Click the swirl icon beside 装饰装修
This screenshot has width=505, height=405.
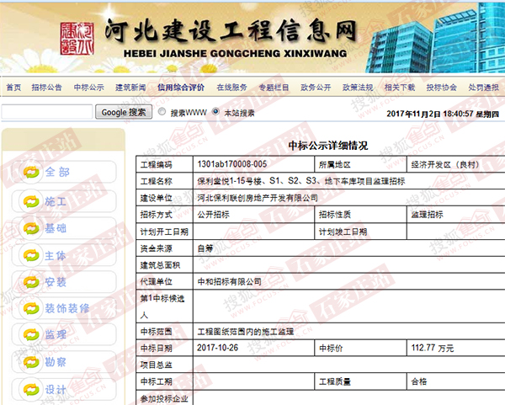point(31,308)
